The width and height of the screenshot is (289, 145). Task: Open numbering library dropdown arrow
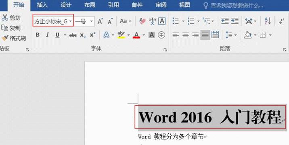click(x=198, y=21)
